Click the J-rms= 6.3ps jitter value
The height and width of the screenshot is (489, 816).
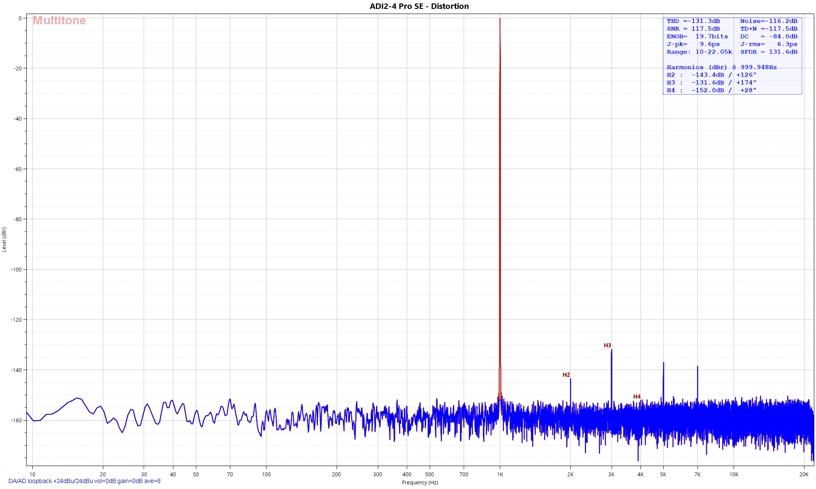(768, 44)
